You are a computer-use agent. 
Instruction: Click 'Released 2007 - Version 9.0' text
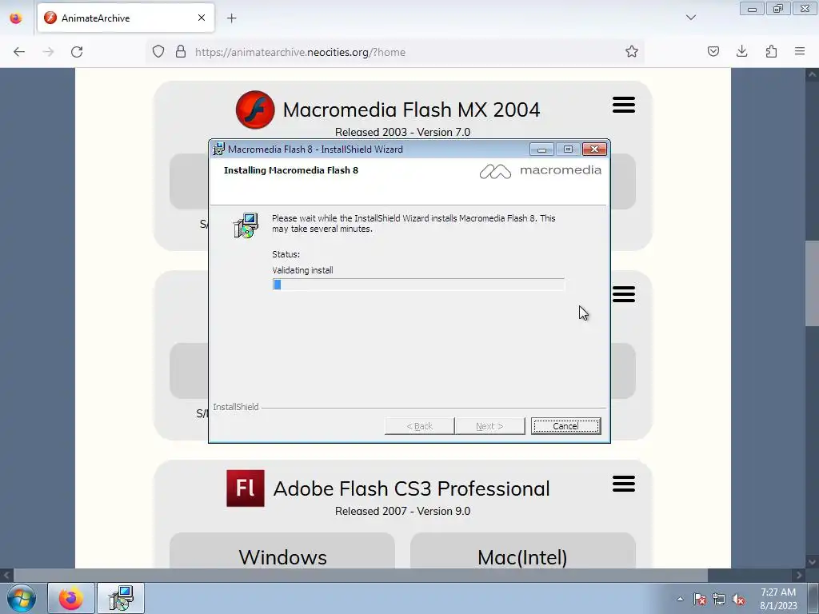point(403,511)
